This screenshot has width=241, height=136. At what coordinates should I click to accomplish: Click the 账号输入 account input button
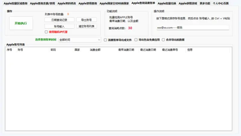pos(59,26)
